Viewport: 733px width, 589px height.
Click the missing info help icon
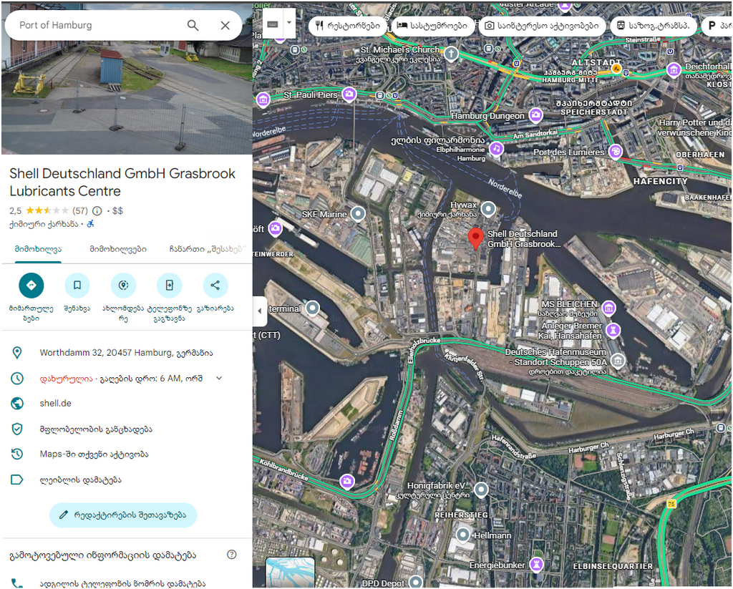click(231, 555)
